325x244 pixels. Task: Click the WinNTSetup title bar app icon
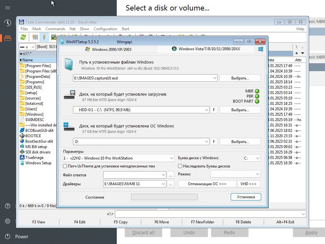pos(62,42)
